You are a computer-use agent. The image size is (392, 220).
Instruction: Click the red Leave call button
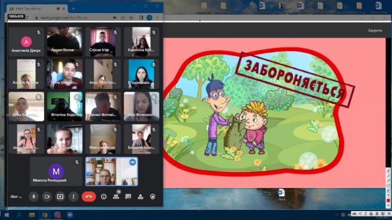pyautogui.click(x=89, y=197)
